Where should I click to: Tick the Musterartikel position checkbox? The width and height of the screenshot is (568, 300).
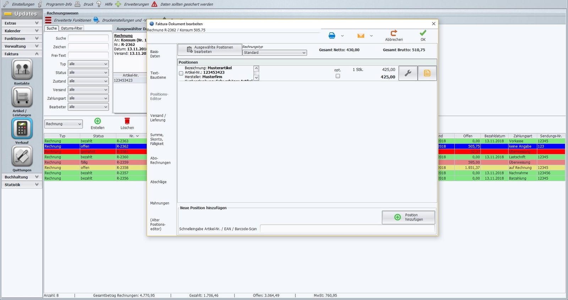click(x=181, y=73)
